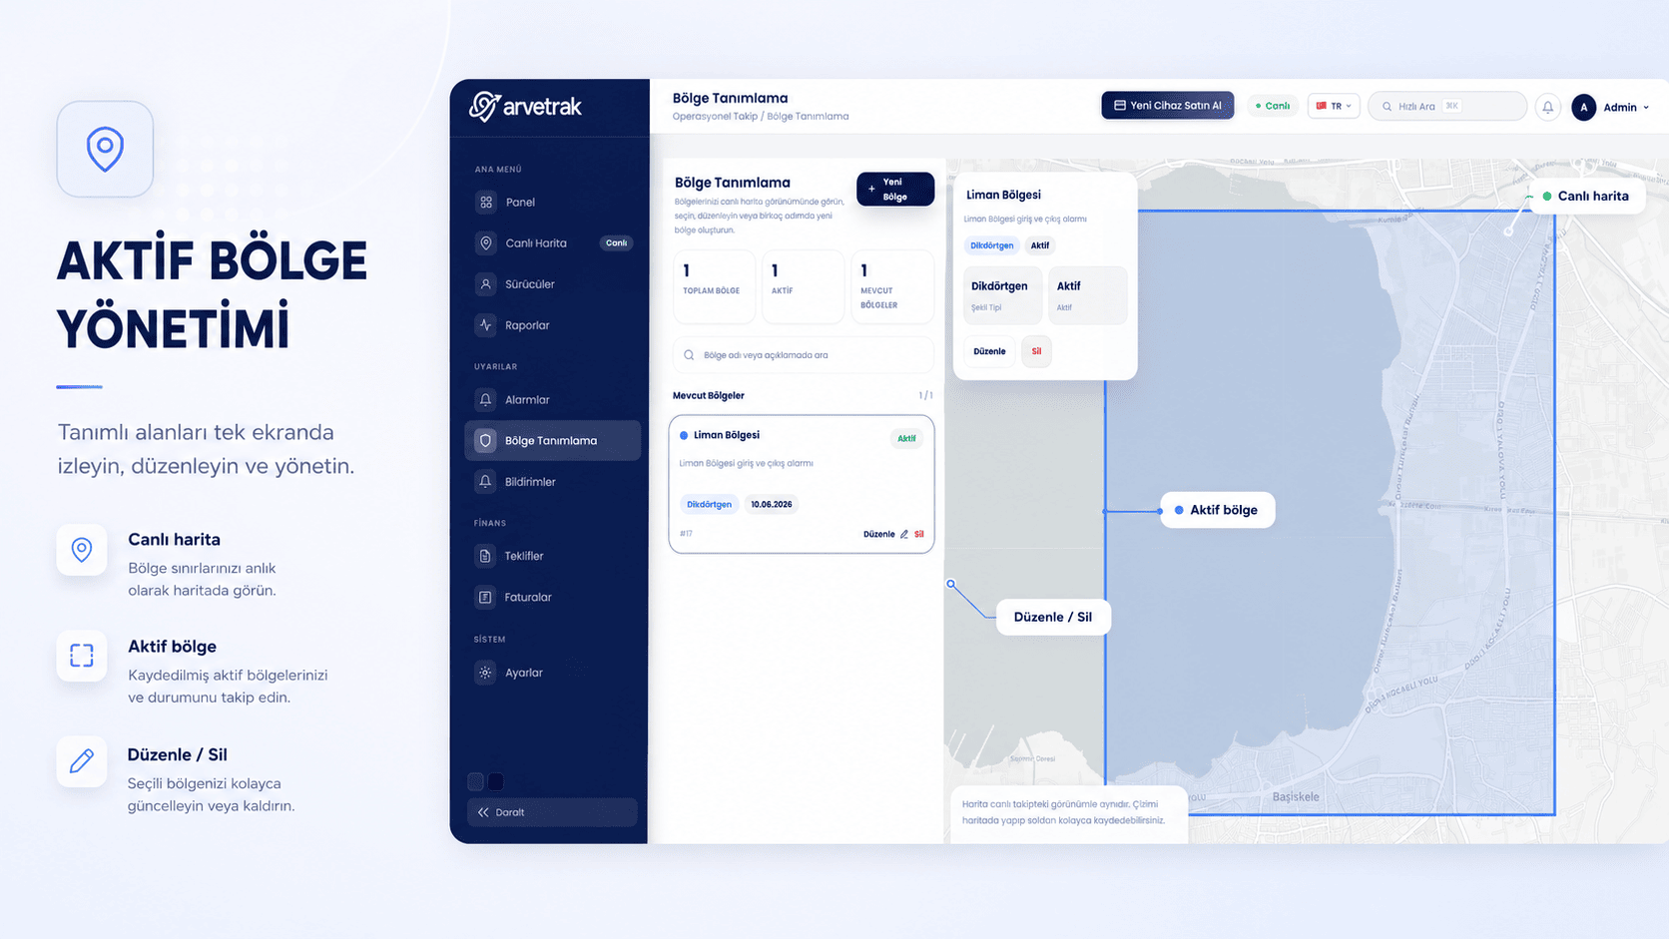
Task: Select the Liman Bölgesi zone card title
Action: 727,435
